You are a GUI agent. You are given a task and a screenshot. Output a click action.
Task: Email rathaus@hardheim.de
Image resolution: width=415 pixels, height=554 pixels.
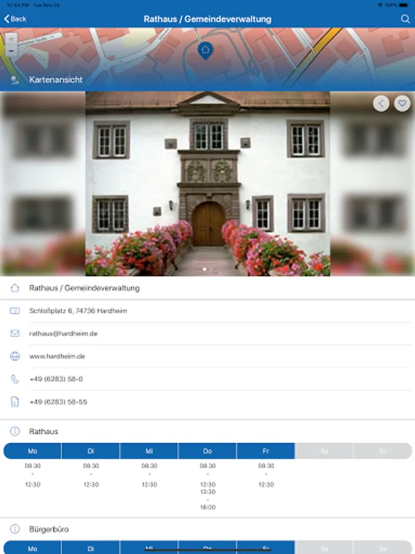click(x=63, y=334)
